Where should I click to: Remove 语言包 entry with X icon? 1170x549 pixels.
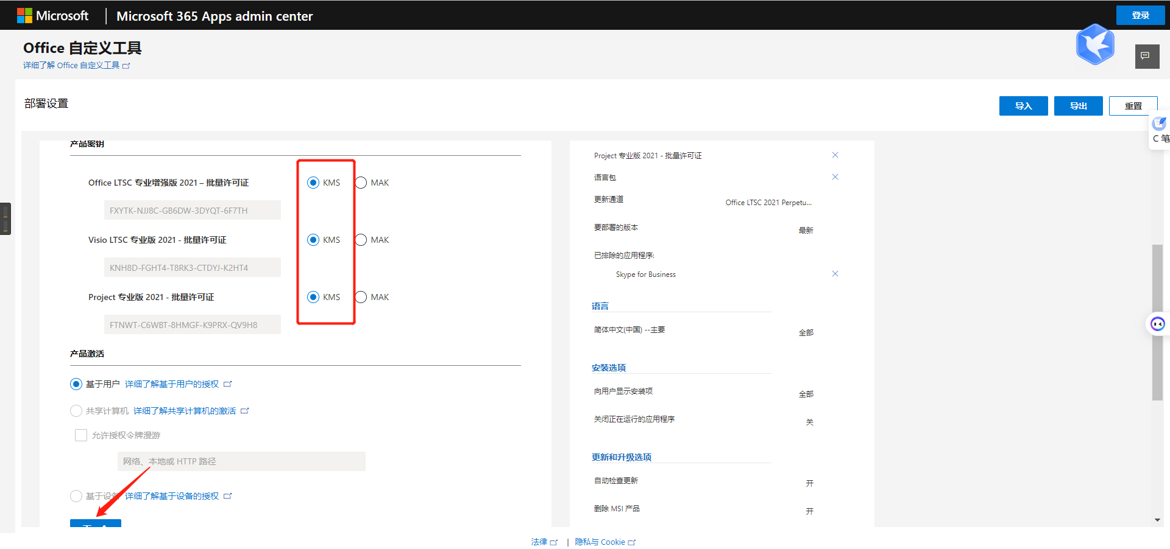coord(835,177)
